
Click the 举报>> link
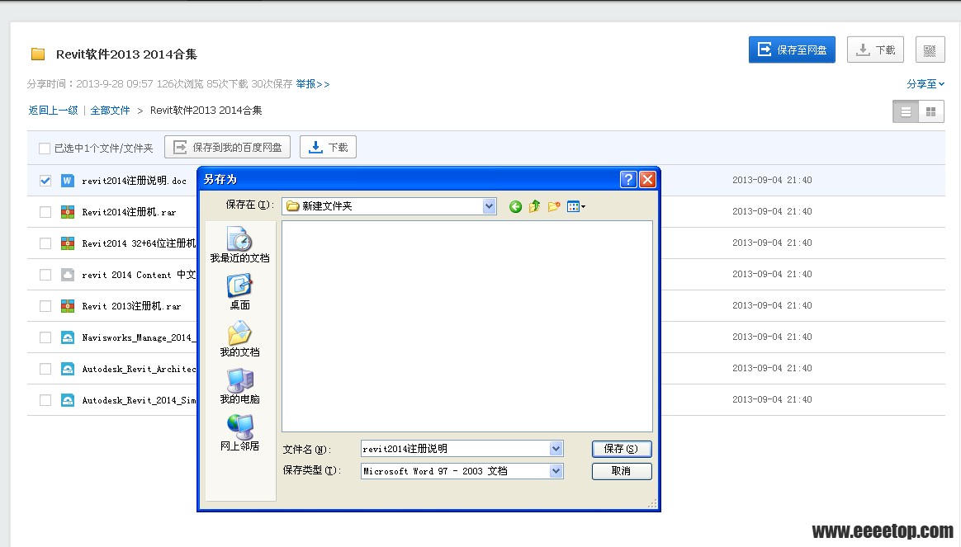click(313, 84)
